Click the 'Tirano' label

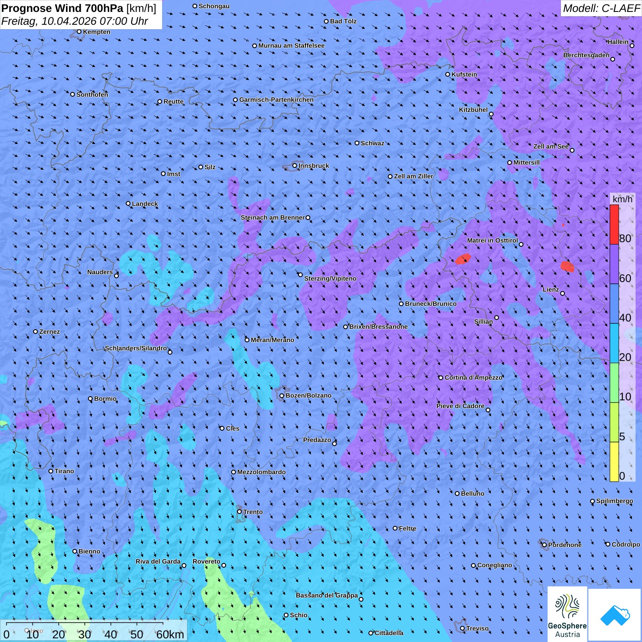tap(64, 471)
